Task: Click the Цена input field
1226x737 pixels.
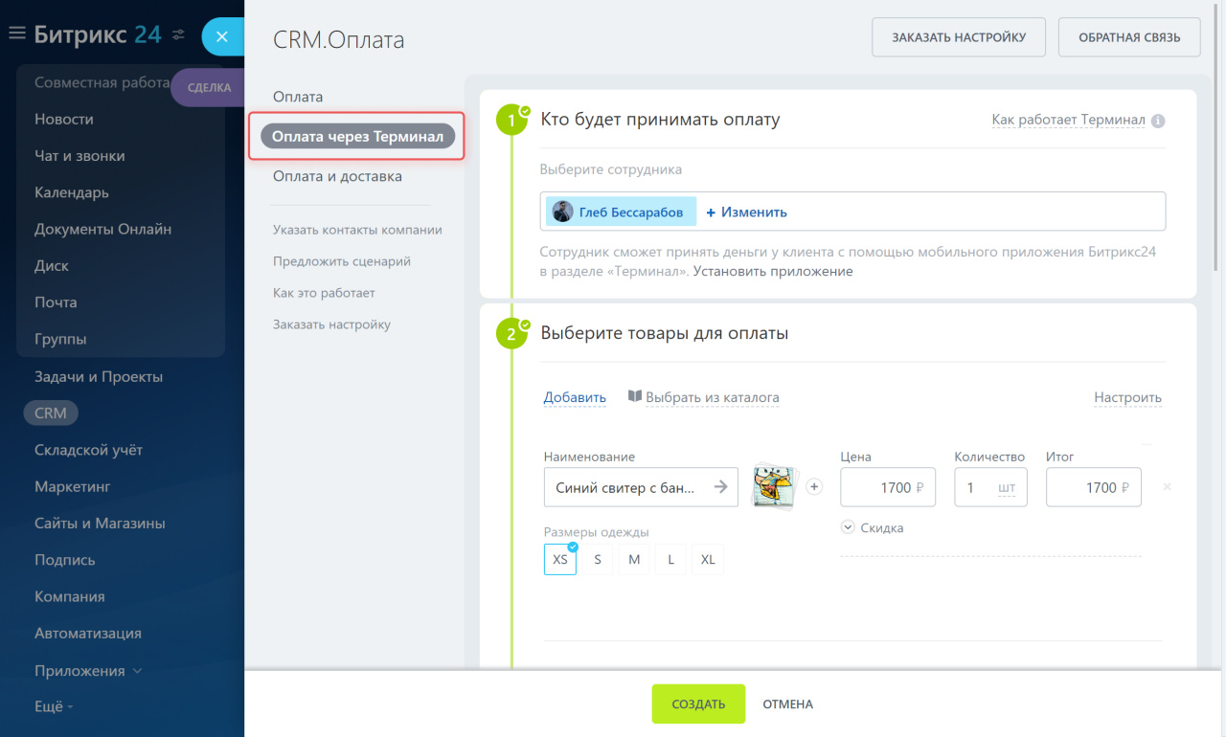Action: coord(888,487)
